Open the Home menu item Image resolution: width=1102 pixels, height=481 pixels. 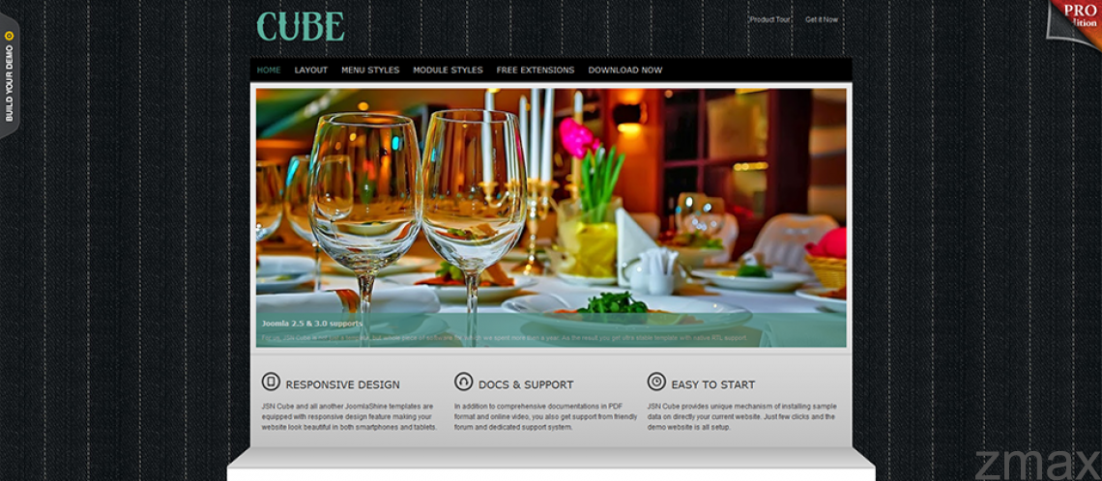pos(269,71)
